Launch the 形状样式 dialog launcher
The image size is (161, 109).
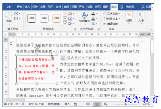(x=75, y=30)
